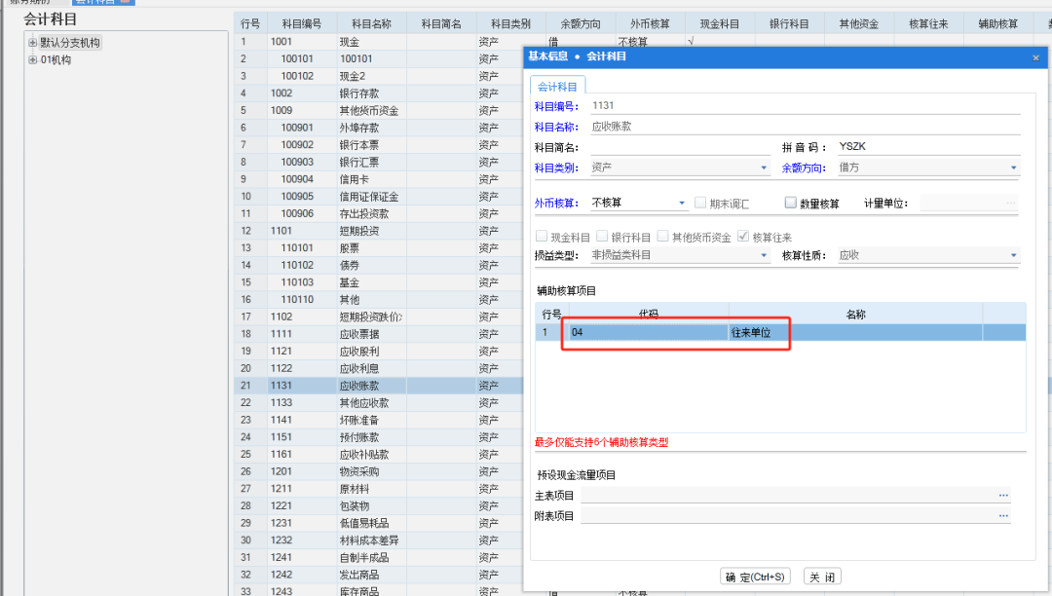This screenshot has height=596, width=1052.
Task: Enable the 数量核算 checkbox
Action: click(790, 203)
